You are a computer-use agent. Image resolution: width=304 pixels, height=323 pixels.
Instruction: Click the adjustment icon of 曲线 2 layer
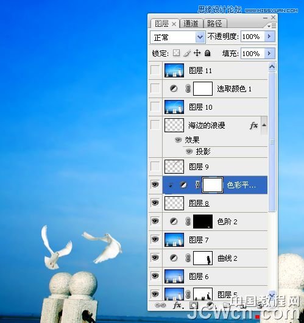(174, 258)
